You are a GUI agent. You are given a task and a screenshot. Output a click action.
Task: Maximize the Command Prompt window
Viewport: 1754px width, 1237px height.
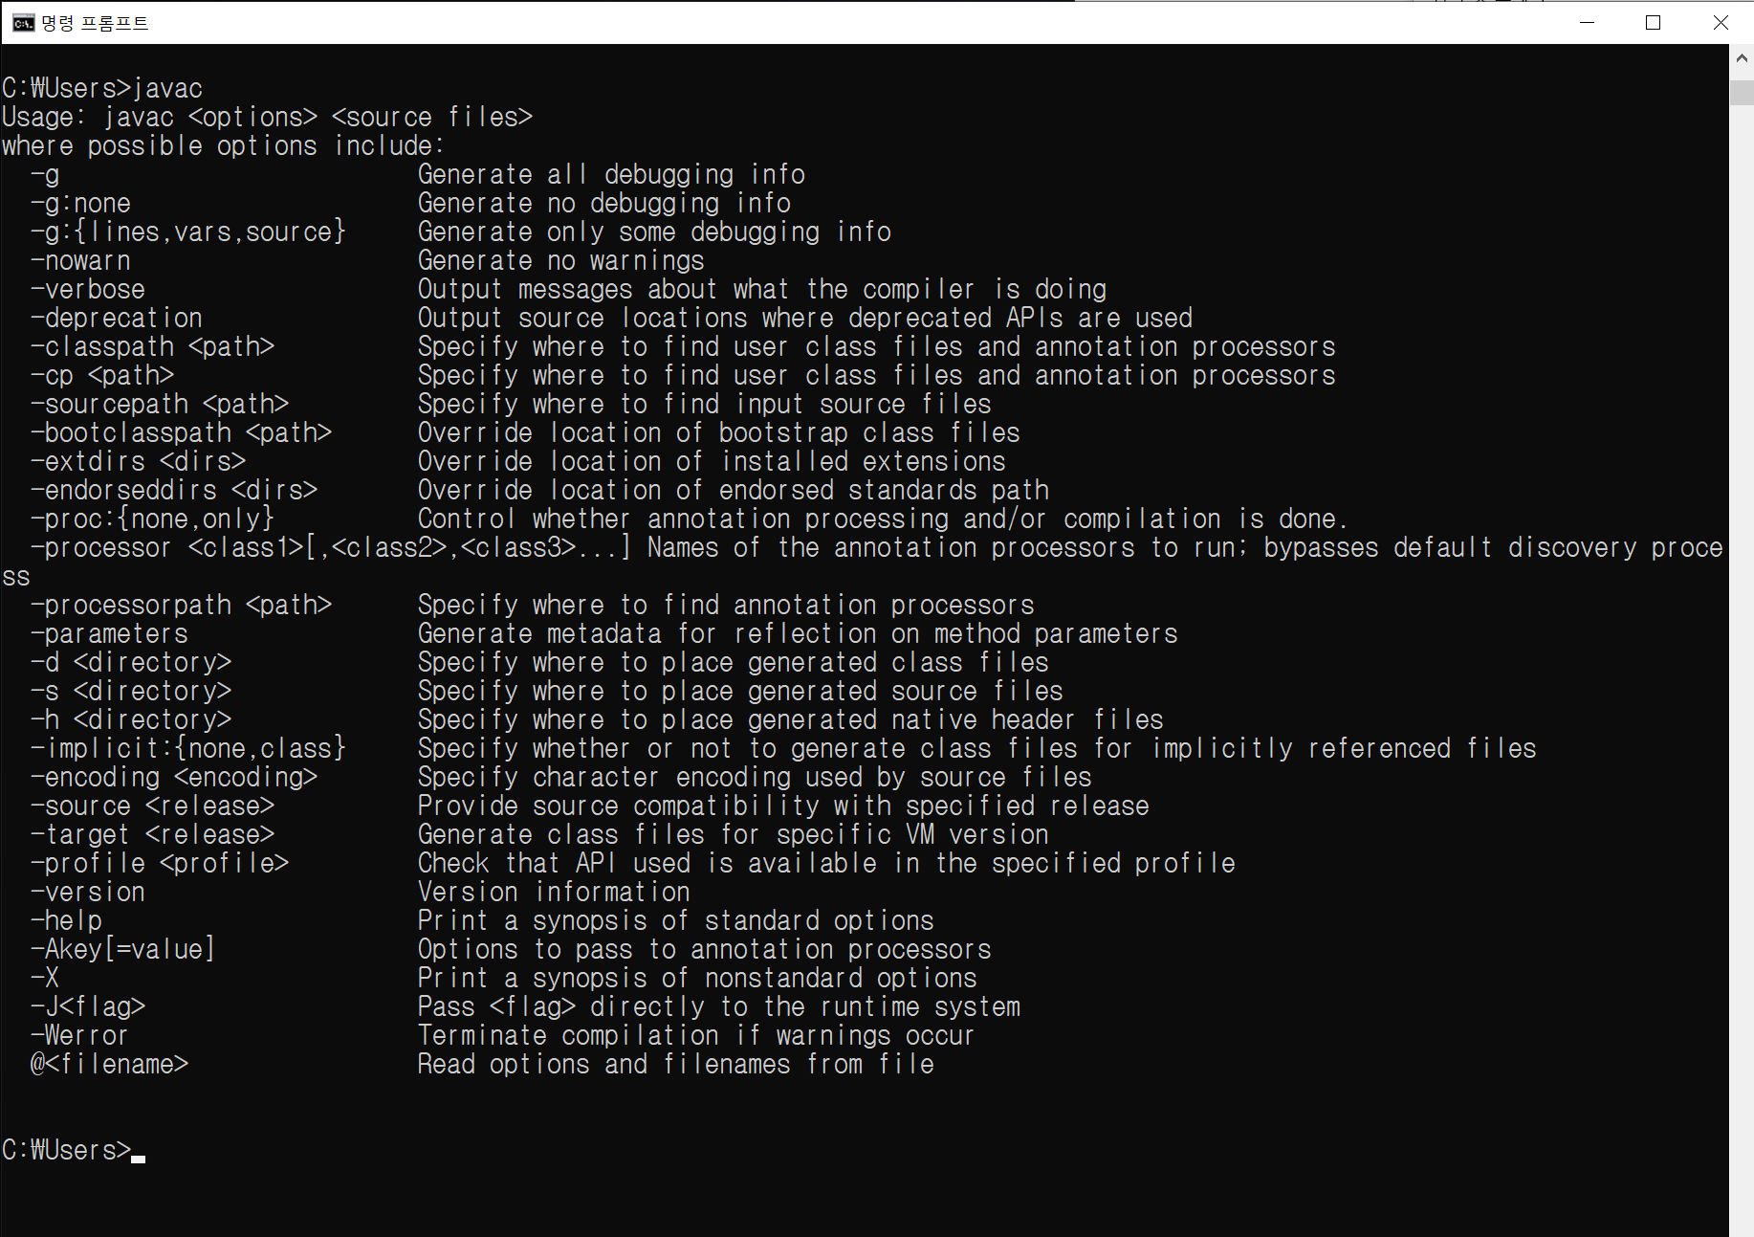point(1653,23)
